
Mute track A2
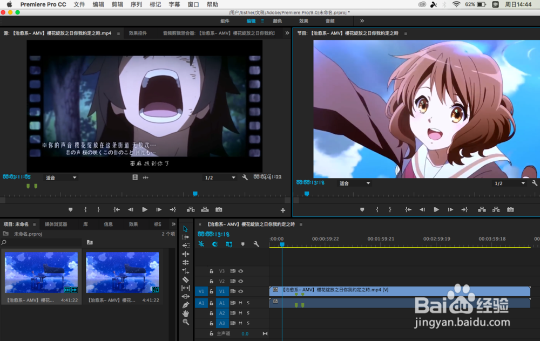pos(240,313)
